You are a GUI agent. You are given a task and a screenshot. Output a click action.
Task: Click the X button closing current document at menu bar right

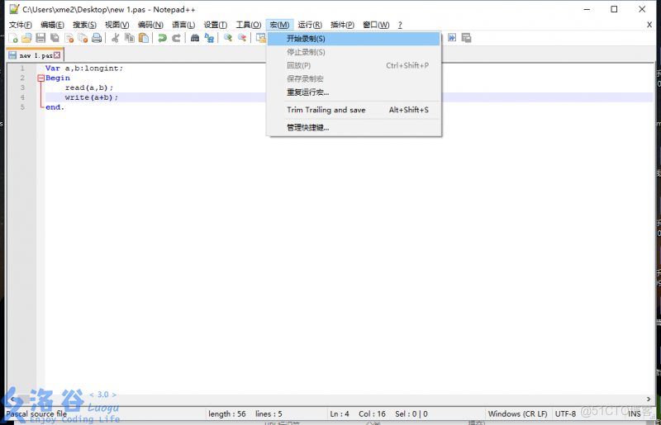click(649, 25)
